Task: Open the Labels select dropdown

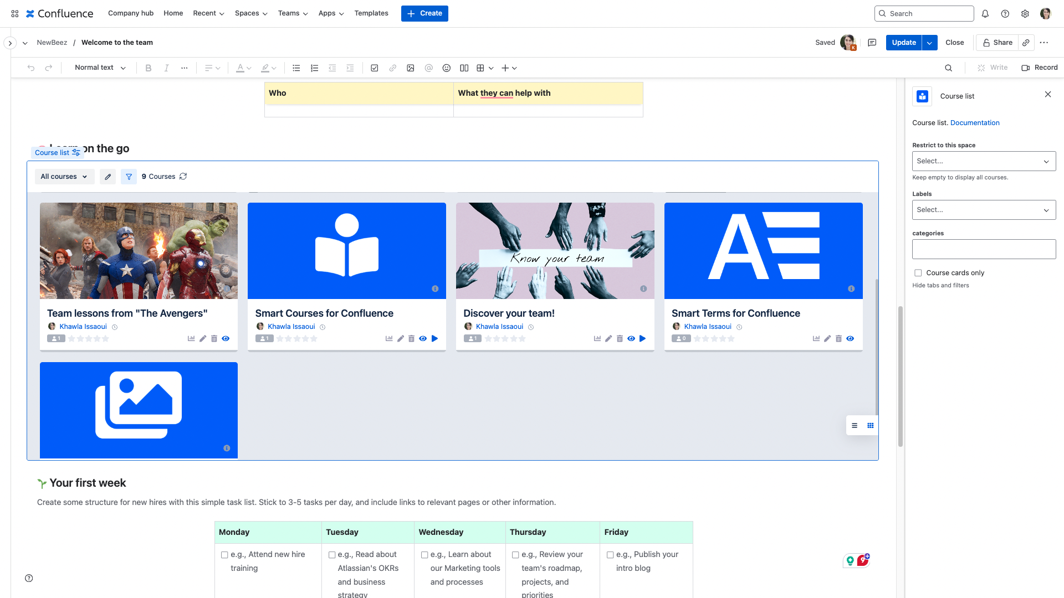Action: coord(984,210)
